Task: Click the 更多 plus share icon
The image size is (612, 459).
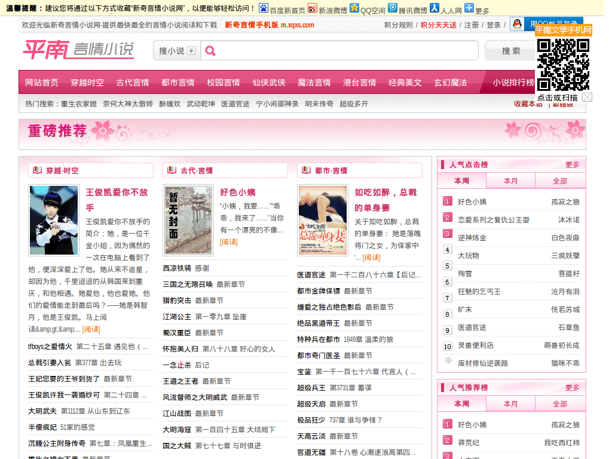Action: coord(469,8)
